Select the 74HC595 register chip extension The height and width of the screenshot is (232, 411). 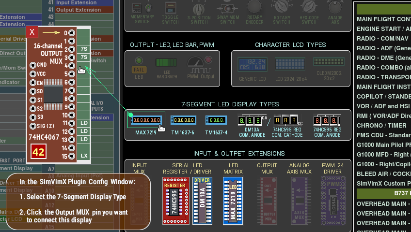tap(176, 200)
